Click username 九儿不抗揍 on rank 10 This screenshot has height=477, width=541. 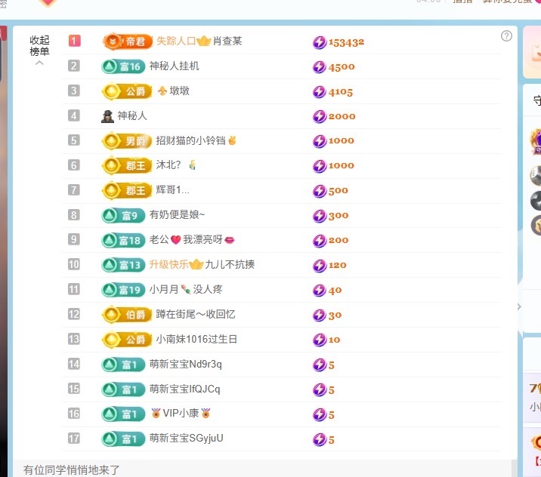230,265
